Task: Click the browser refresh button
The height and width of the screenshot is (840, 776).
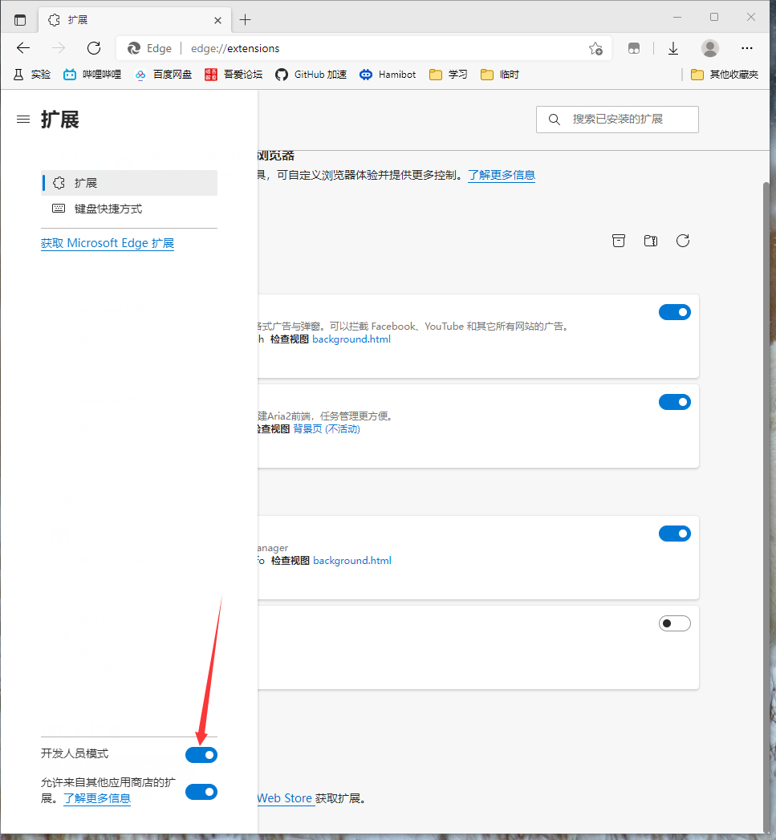Action: pyautogui.click(x=94, y=48)
